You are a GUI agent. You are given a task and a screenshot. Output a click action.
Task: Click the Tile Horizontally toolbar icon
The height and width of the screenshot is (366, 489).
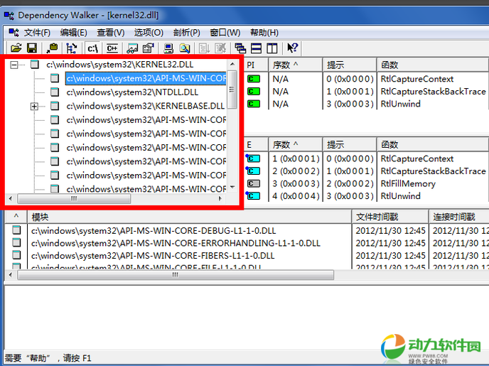pyautogui.click(x=255, y=48)
